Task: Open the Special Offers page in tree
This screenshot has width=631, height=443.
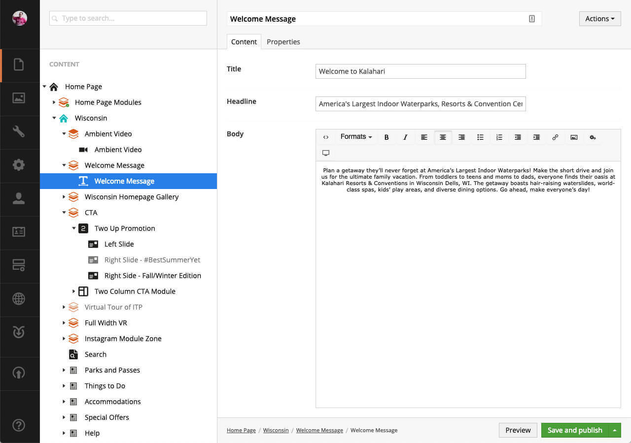Action: (107, 417)
